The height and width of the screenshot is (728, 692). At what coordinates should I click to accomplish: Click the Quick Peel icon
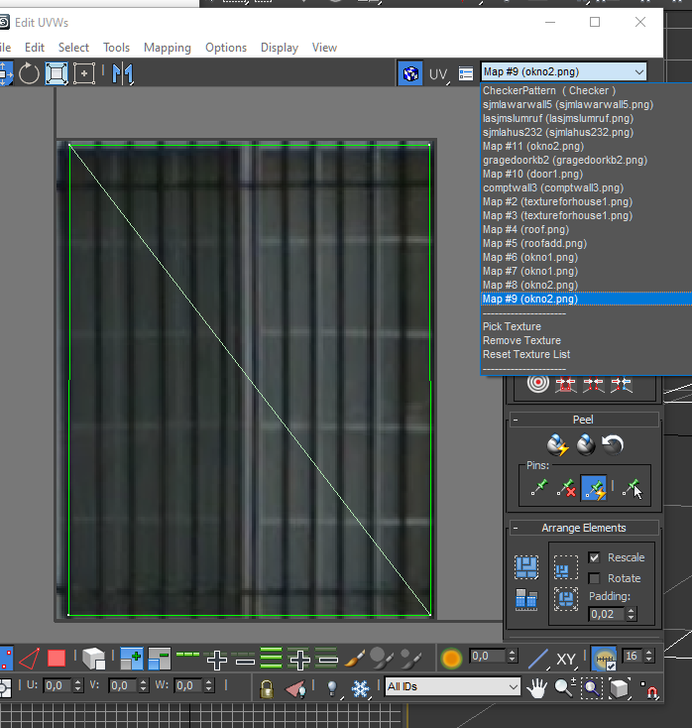pyautogui.click(x=559, y=444)
